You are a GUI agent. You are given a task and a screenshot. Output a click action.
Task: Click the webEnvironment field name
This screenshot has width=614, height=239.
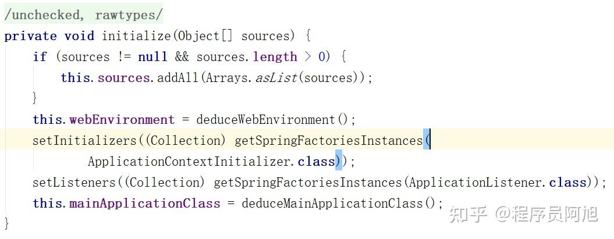click(x=122, y=120)
